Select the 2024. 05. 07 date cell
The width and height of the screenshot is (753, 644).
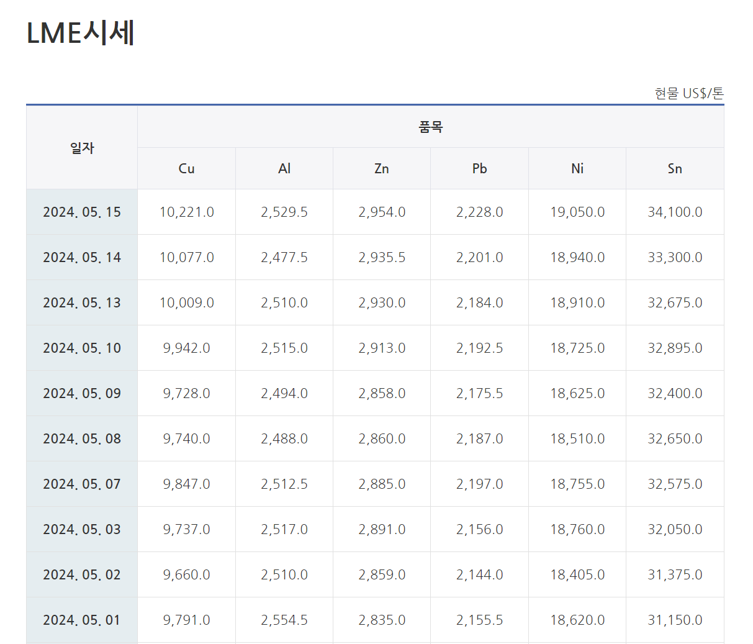82,484
